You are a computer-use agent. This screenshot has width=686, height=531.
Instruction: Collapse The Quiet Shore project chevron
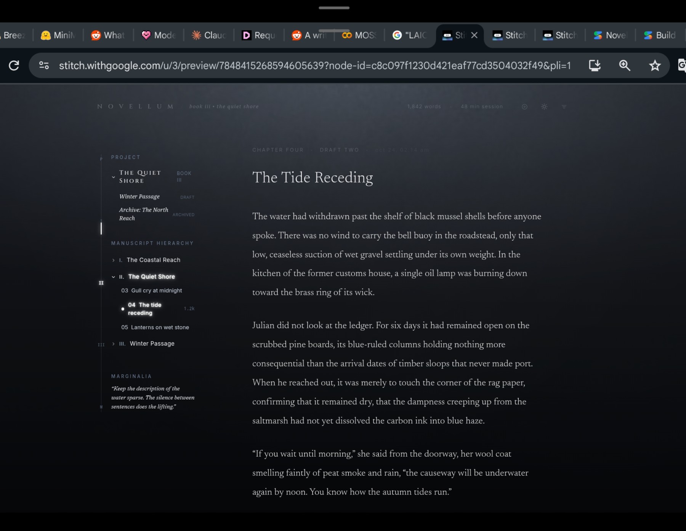click(x=113, y=177)
